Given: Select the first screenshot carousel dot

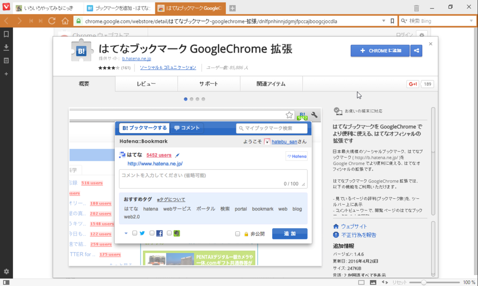Looking at the screenshot, I should pyautogui.click(x=186, y=99).
